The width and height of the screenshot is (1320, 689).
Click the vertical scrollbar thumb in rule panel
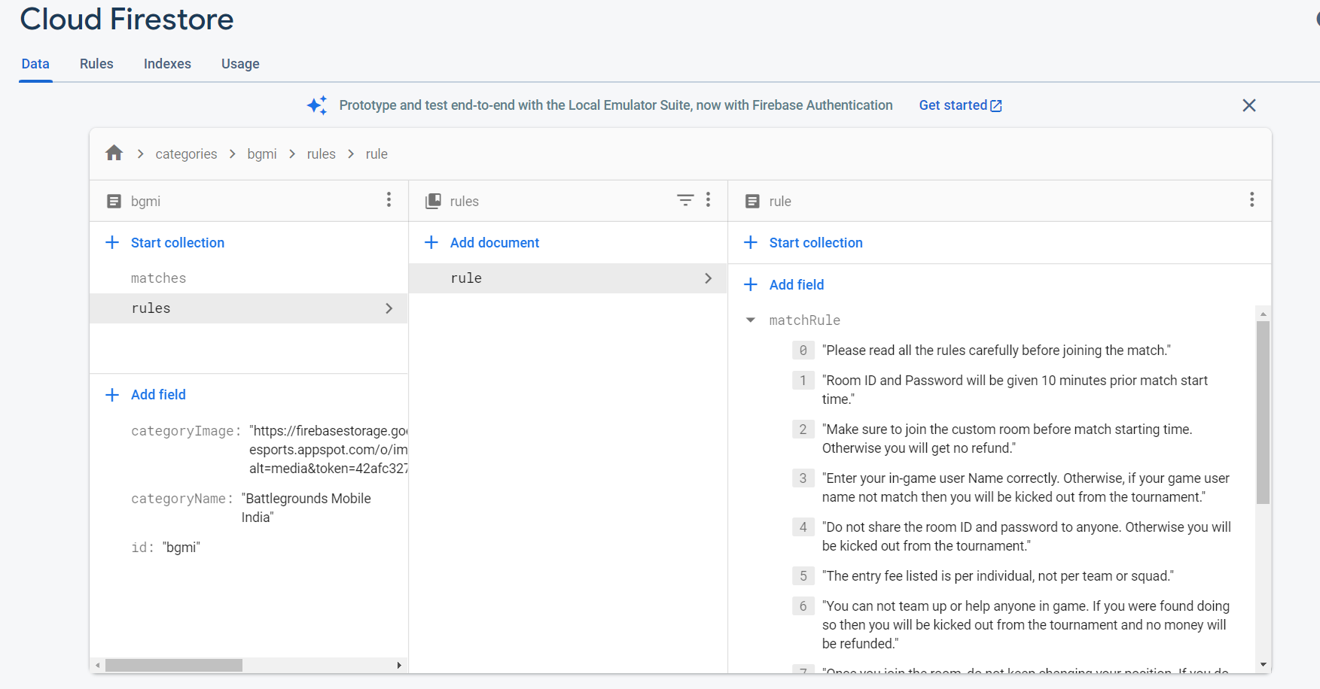click(x=1264, y=412)
